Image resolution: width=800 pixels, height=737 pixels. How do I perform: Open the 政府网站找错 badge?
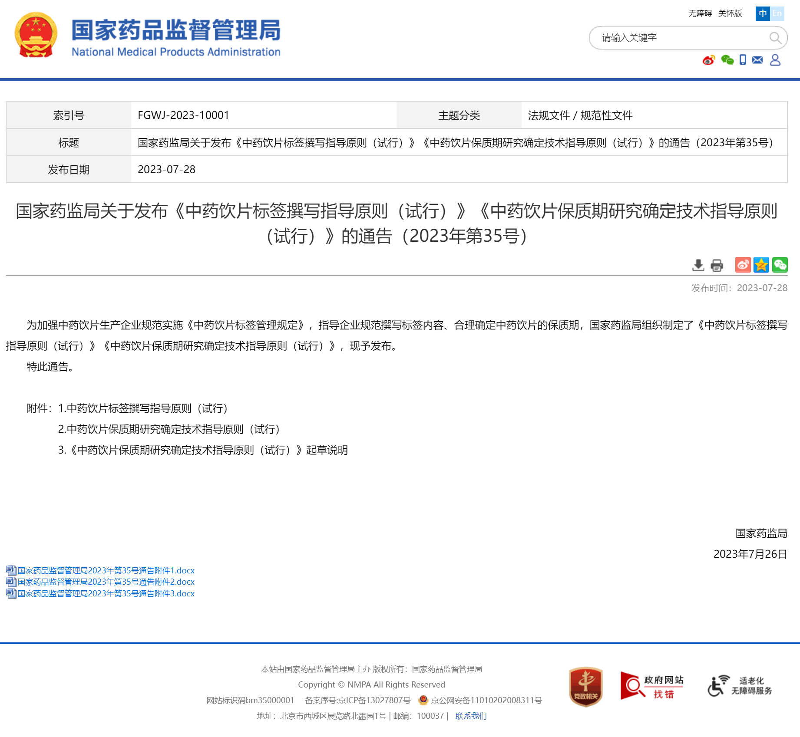(x=651, y=686)
